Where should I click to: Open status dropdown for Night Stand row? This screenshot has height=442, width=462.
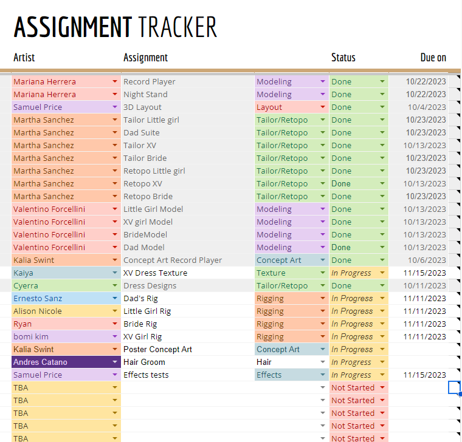coord(382,95)
